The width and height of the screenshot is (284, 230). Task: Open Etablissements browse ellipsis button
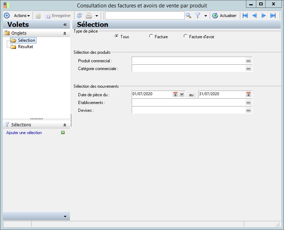[x=248, y=102]
